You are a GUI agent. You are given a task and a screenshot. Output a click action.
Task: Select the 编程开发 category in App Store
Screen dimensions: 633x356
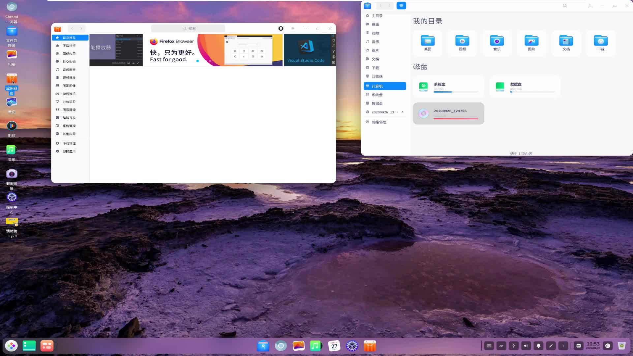click(x=70, y=118)
